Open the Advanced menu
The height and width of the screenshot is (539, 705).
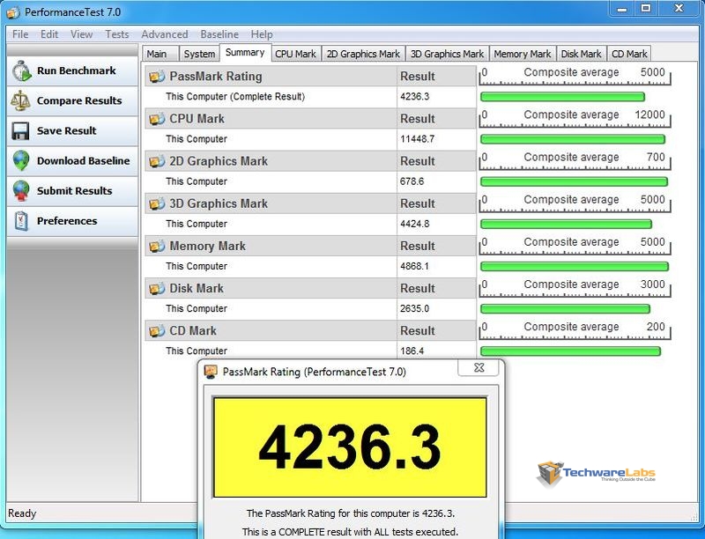(165, 34)
